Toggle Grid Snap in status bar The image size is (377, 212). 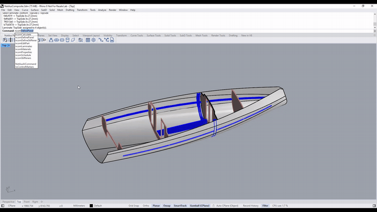[134, 206]
